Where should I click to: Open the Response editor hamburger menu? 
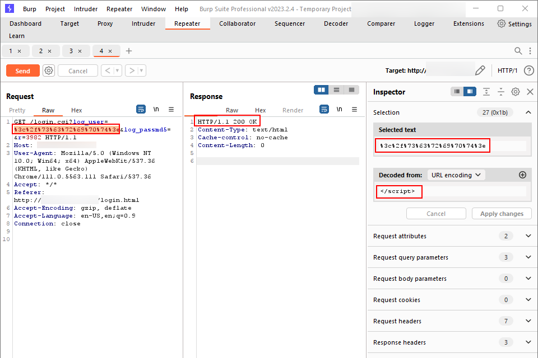click(x=354, y=109)
